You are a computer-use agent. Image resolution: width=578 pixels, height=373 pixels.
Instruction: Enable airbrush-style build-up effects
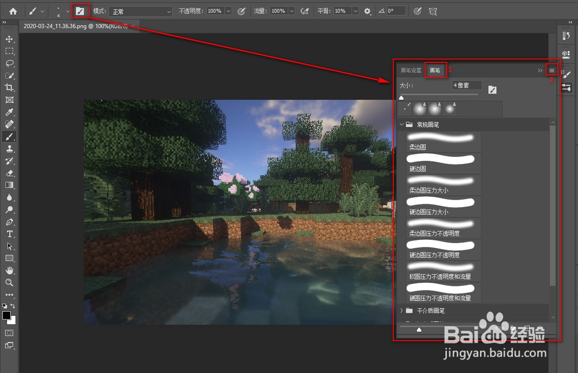click(305, 11)
